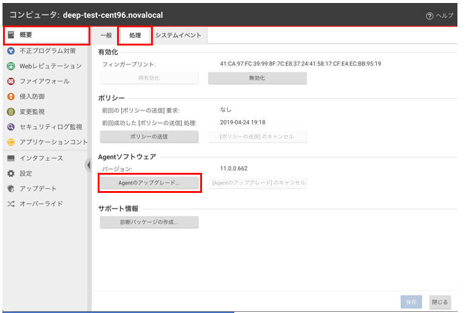Image resolution: width=472 pixels, height=313 pixels.
Task: Select the 処理 tab
Action: point(135,36)
